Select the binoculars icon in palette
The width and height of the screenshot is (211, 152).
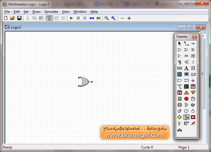pos(180,130)
